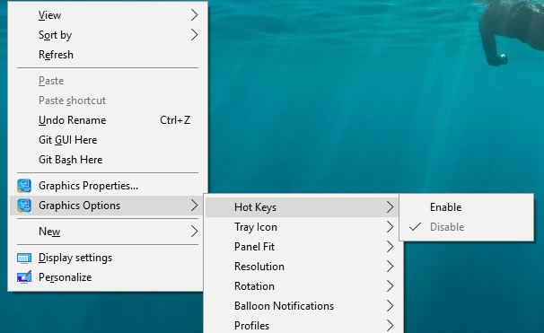Expand the Tray Icon chevron arrow
This screenshot has height=333, width=544.
(390, 227)
